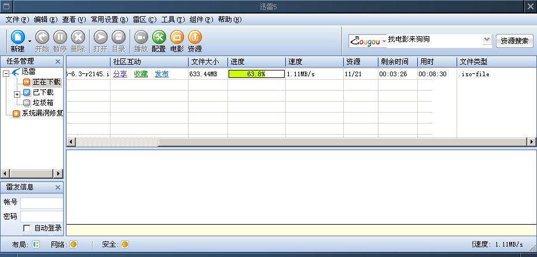
Task: Select 垃圾箱 in the task tree
Action: [43, 103]
